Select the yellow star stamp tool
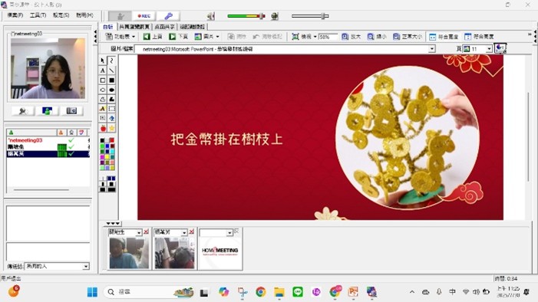Viewport: 538px width, 302px height. pyautogui.click(x=112, y=128)
